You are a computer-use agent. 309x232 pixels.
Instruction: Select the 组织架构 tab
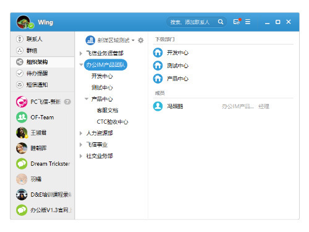pos(43,62)
